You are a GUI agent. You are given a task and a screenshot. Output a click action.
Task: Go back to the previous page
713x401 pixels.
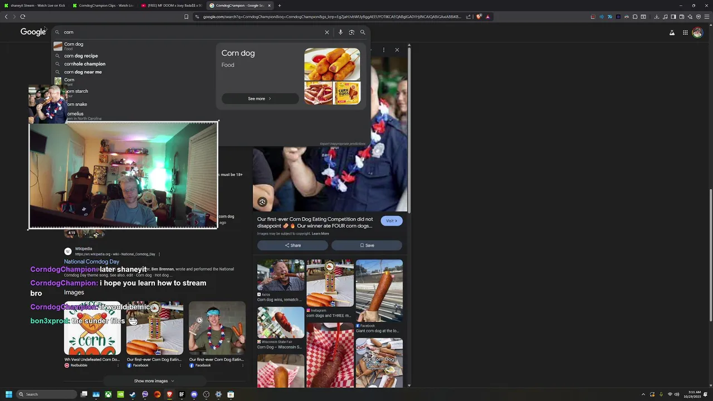tap(6, 17)
